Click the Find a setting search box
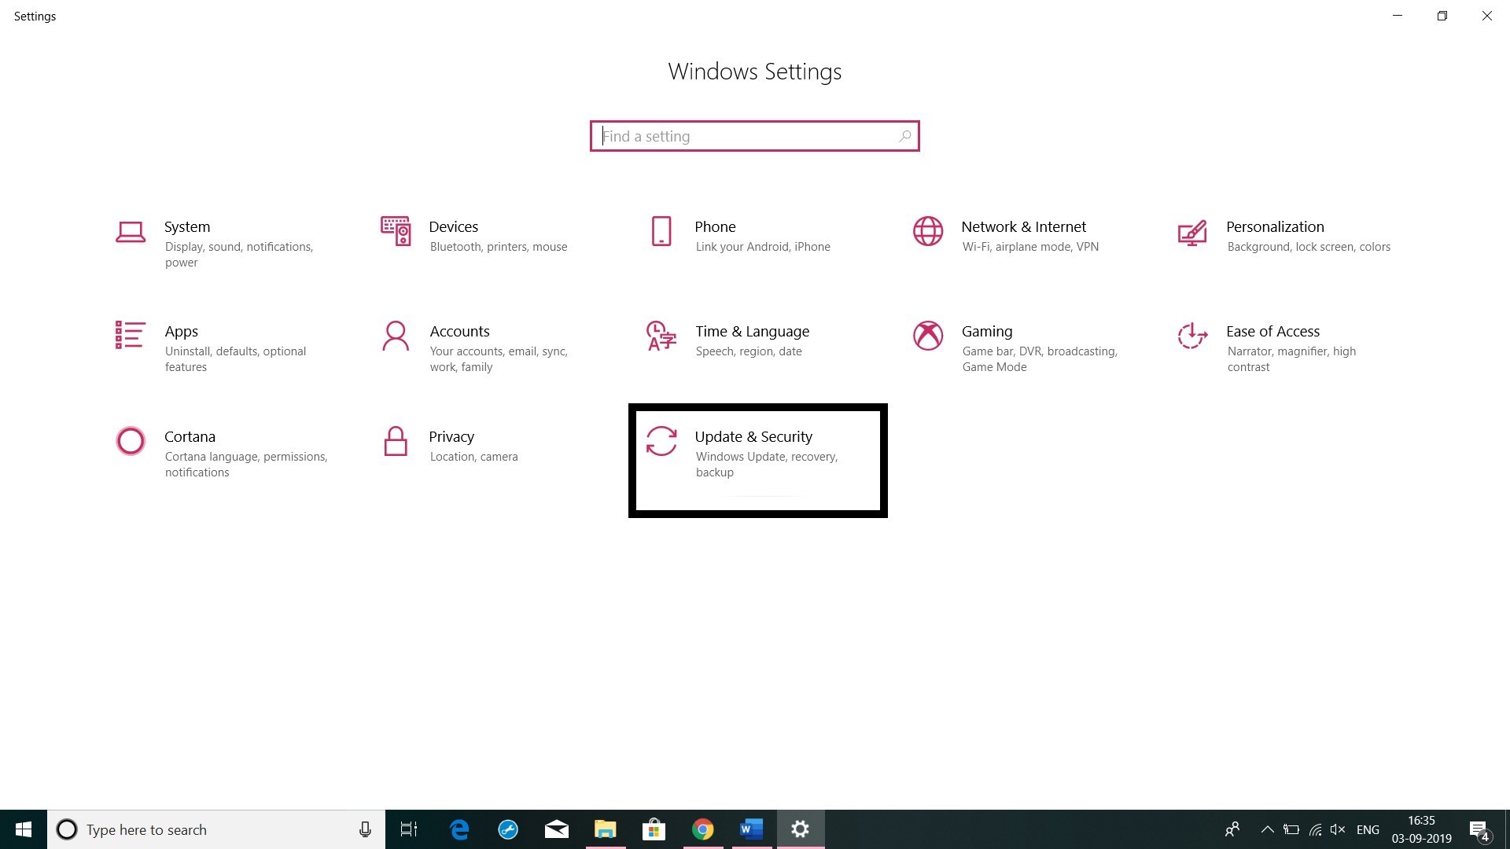 pyautogui.click(x=755, y=136)
